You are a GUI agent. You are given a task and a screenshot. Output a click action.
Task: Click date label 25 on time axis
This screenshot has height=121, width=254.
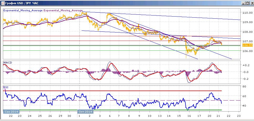coord(40,116)
